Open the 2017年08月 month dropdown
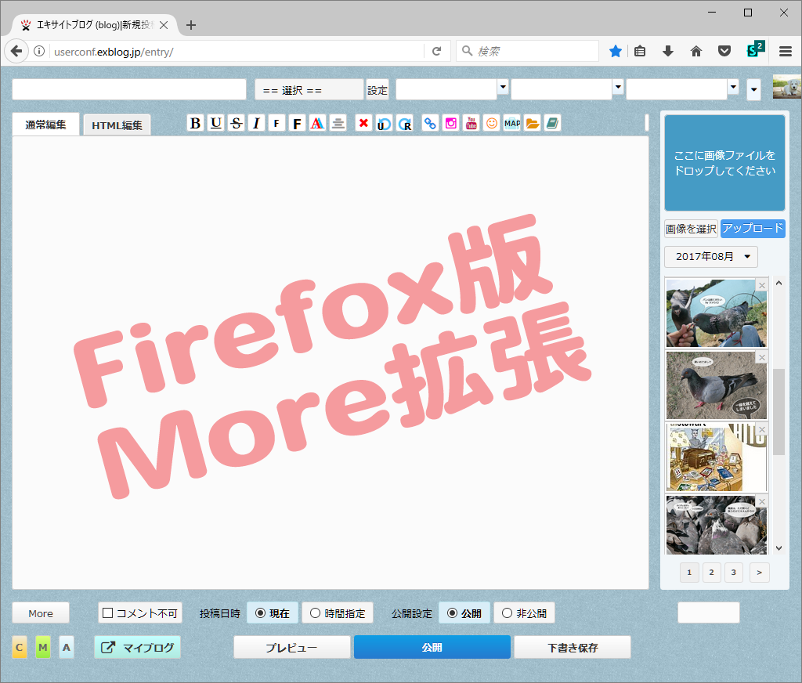Viewport: 802px width, 683px height. 711,257
